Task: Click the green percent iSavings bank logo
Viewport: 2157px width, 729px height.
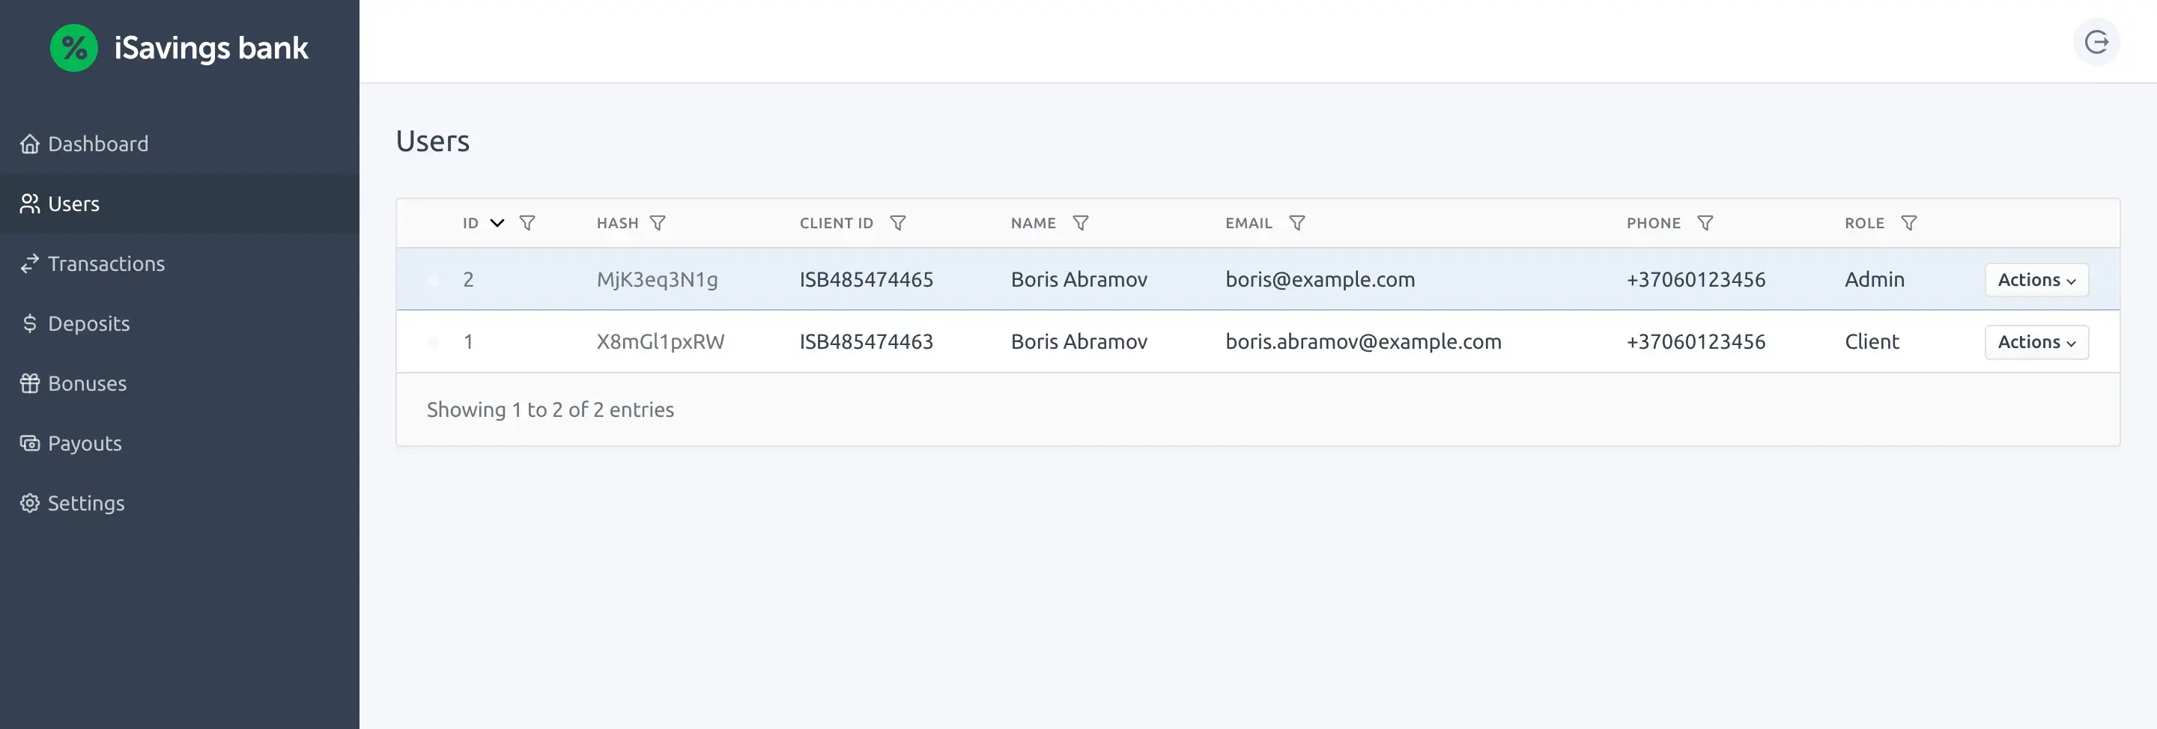Action: (73, 48)
